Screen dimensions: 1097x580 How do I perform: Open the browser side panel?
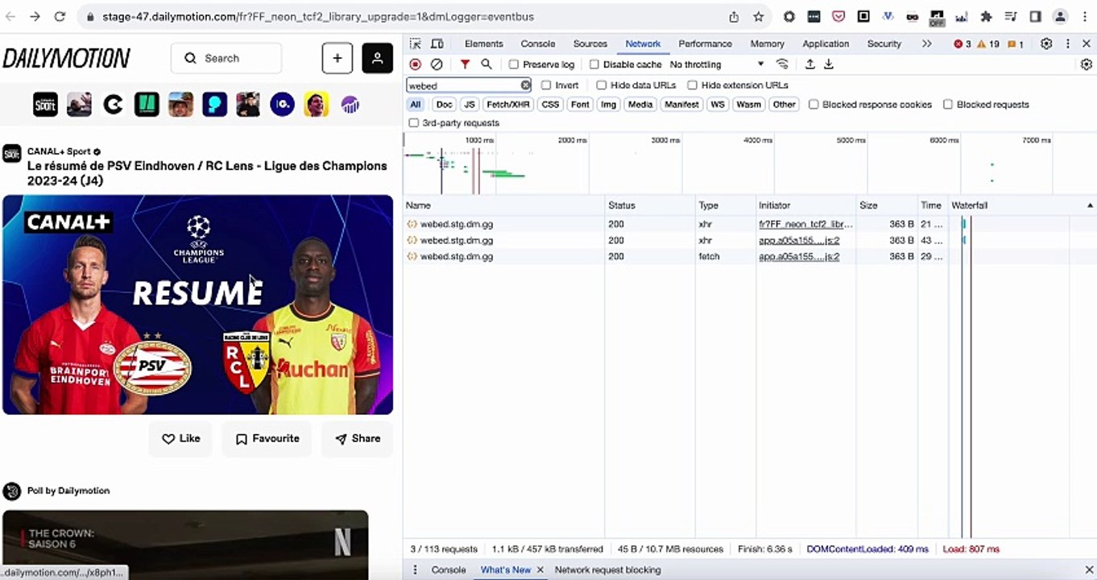click(1036, 16)
